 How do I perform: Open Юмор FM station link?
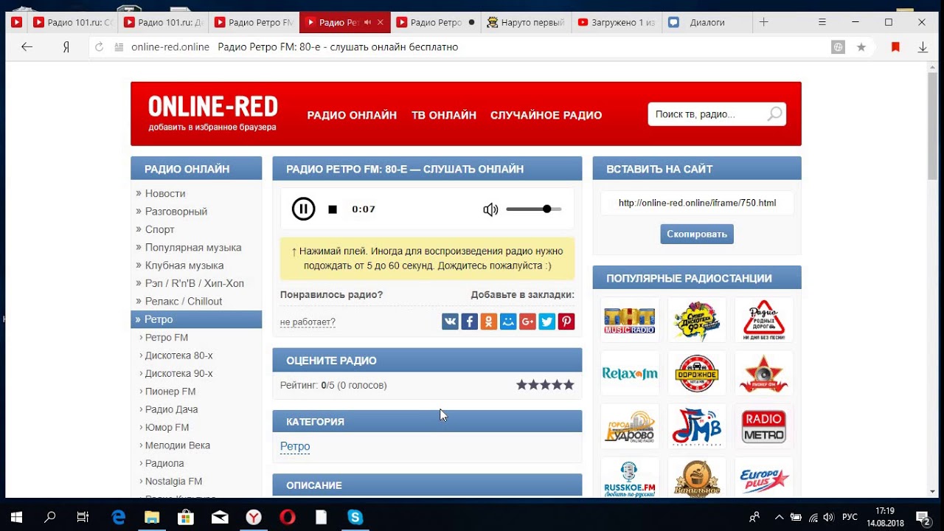click(167, 428)
